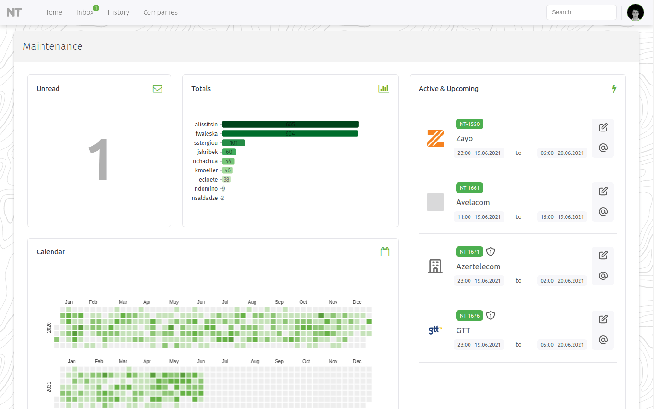This screenshot has height=409, width=654.
Task: Click the bar chart icon in Totals
Action: click(383, 89)
